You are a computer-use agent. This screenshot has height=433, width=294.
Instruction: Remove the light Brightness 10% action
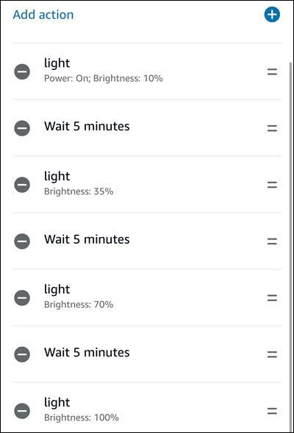pyautogui.click(x=22, y=72)
